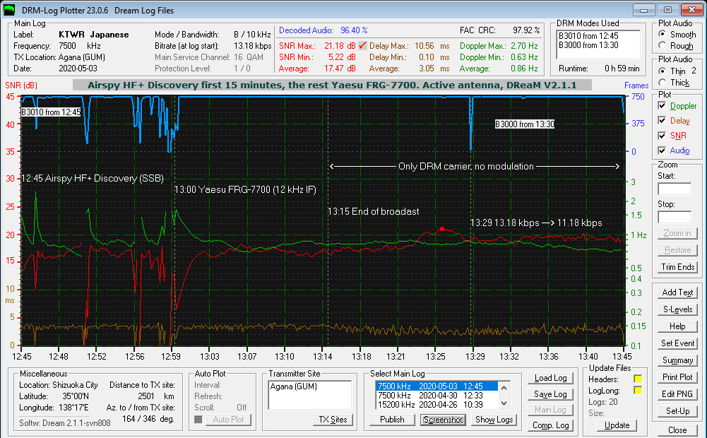Screen dimensions: 707x438
Task: Click the KTWR Japanese label
Action: click(94, 35)
